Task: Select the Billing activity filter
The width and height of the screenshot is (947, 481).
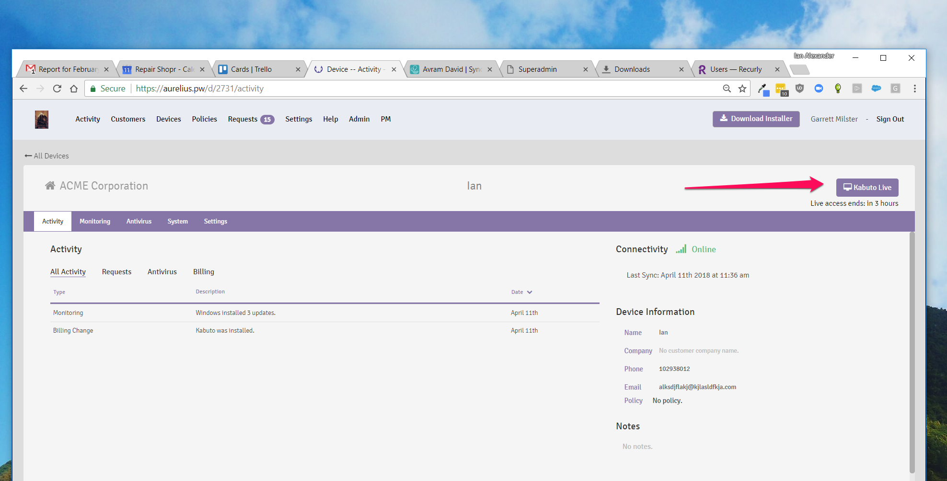Action: pos(204,272)
